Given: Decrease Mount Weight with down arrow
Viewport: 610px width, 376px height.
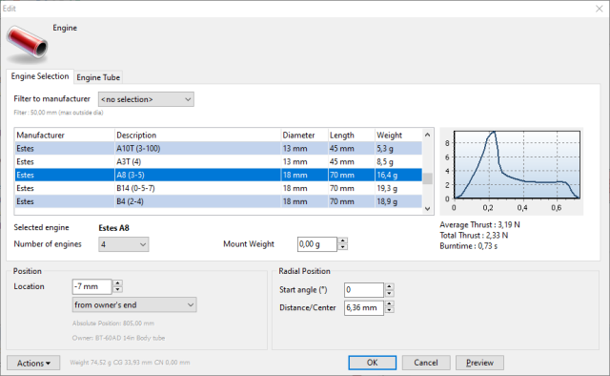Looking at the screenshot, I should 343,248.
